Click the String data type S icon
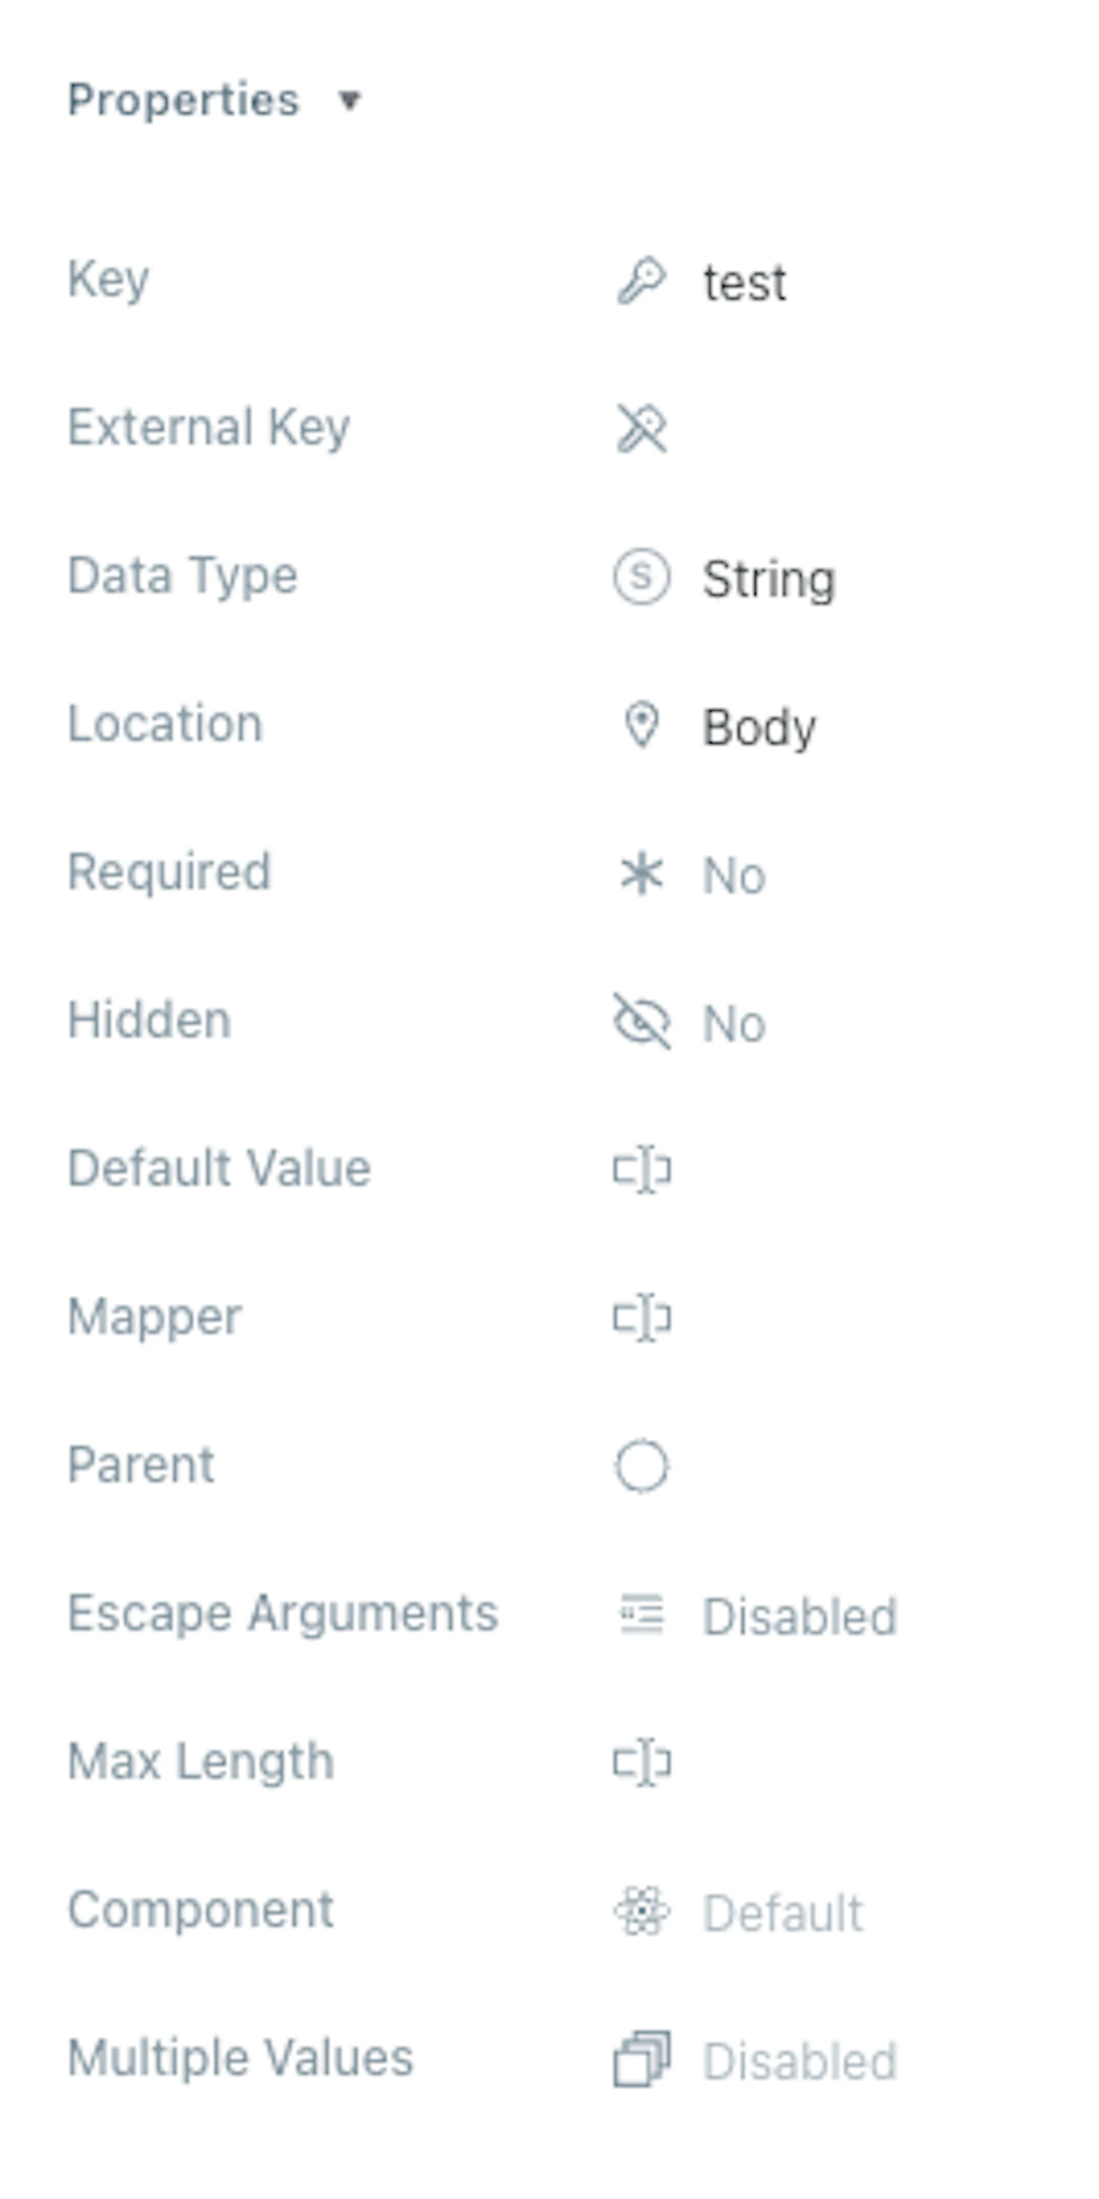The width and height of the screenshot is (1099, 2199). (x=641, y=577)
